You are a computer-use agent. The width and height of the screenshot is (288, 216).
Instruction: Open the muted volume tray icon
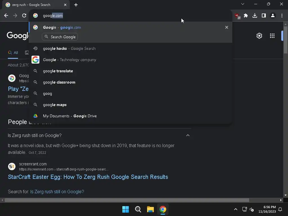pyautogui.click(x=252, y=209)
